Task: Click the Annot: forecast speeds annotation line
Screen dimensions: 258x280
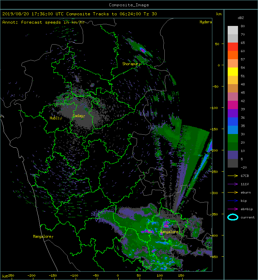Action: point(43,22)
